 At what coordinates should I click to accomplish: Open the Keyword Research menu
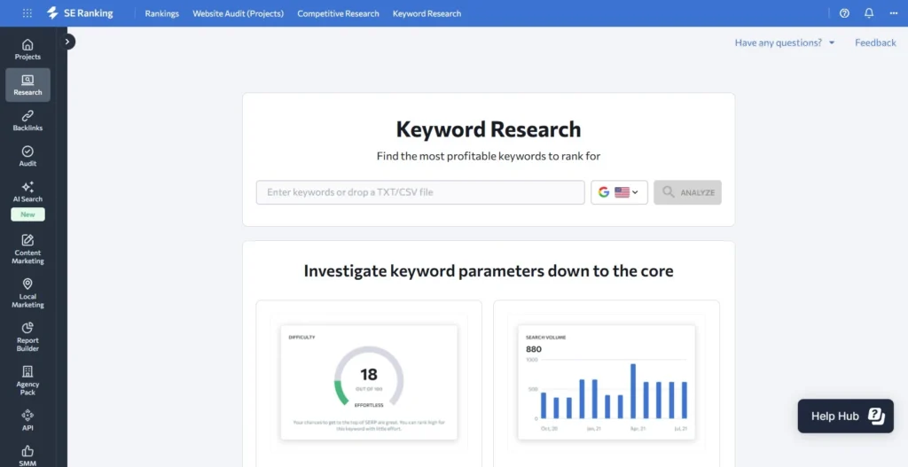tap(427, 13)
